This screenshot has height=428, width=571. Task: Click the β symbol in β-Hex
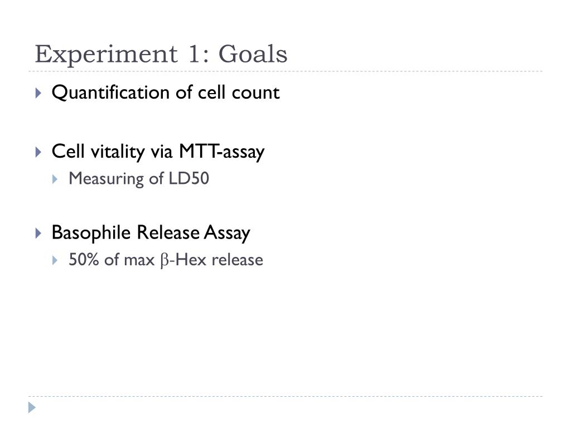tap(164, 261)
